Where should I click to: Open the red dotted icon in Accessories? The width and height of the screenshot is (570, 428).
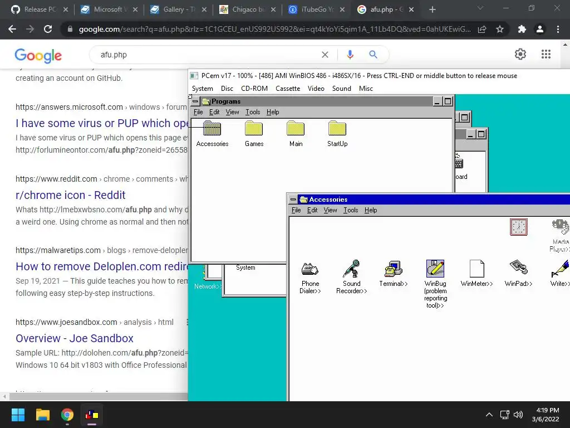518,227
